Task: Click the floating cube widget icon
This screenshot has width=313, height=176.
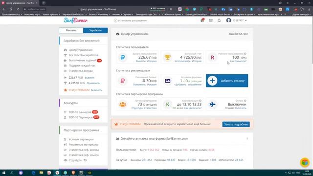Action: (305, 162)
